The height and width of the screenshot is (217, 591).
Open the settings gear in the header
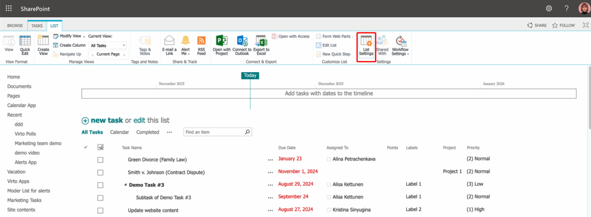click(549, 9)
